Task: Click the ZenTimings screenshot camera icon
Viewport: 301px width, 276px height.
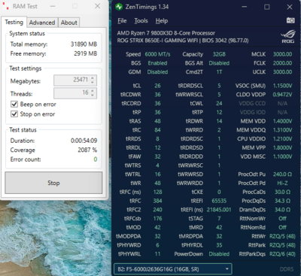Action: (290, 20)
